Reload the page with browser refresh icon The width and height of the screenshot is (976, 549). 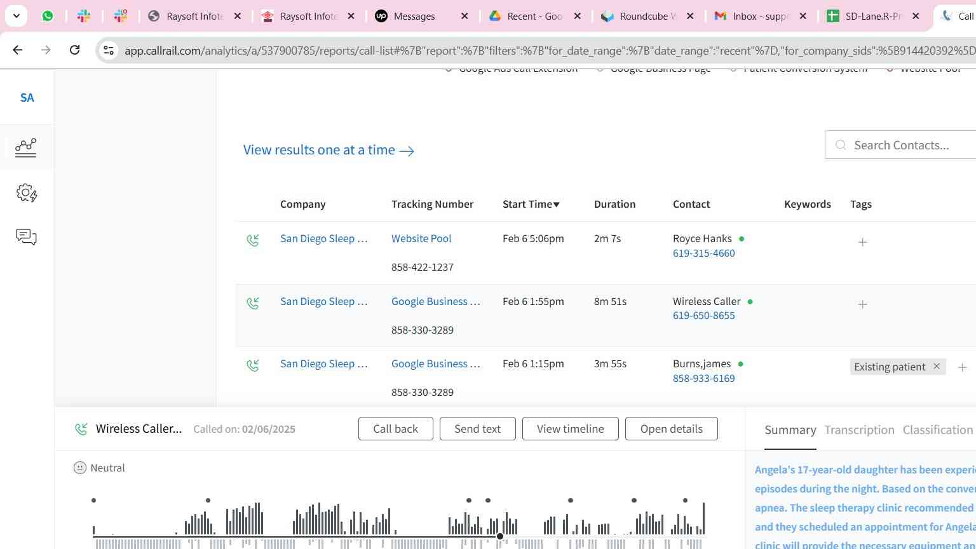click(x=74, y=50)
